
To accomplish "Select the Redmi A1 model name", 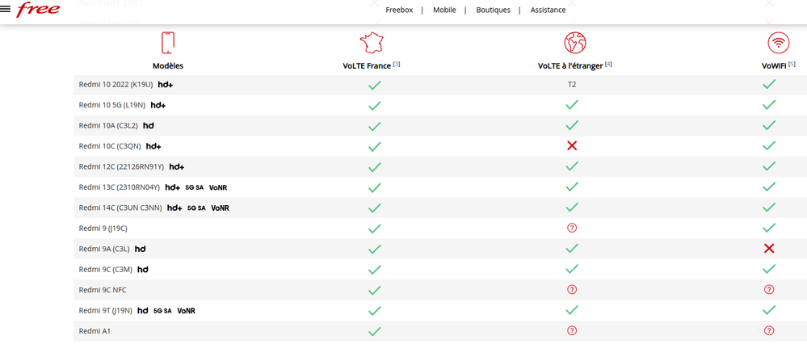I will pos(95,331).
